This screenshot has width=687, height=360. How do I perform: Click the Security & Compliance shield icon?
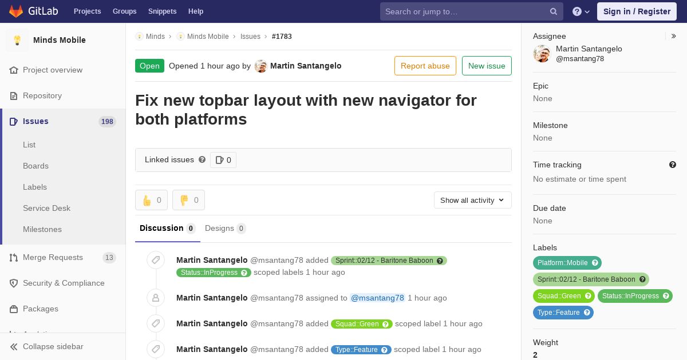[14, 283]
